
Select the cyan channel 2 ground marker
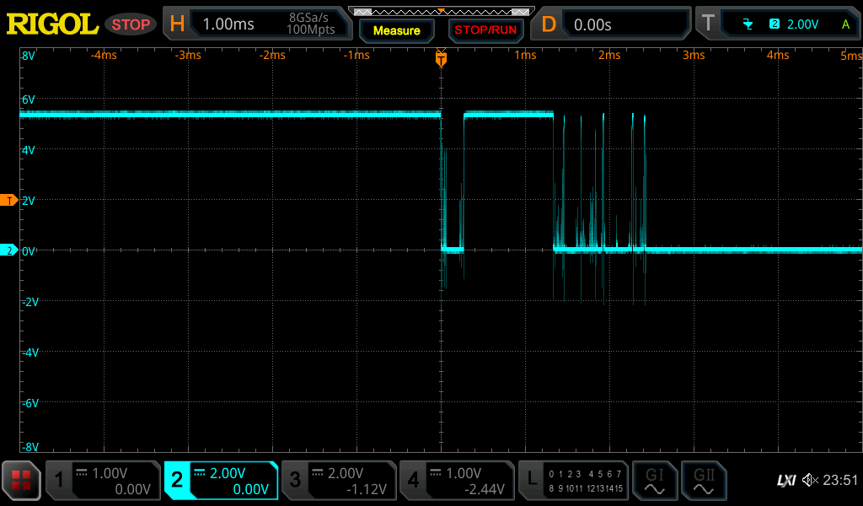coord(8,250)
